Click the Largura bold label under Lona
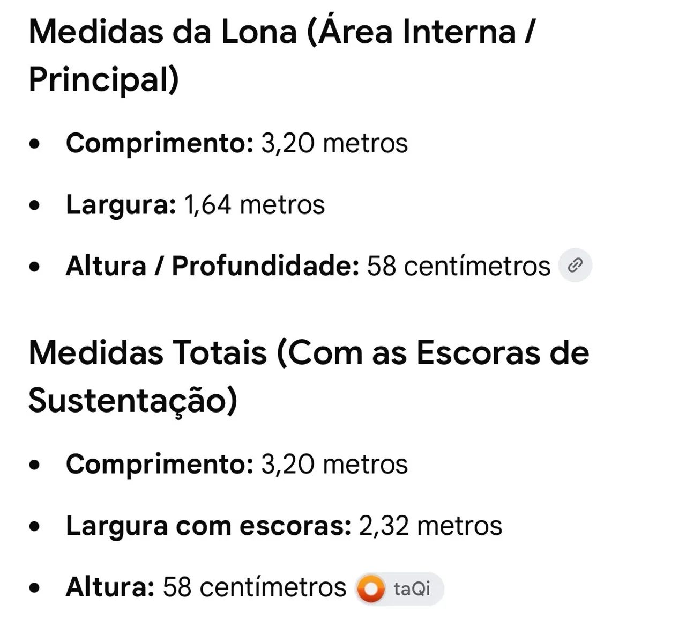 [121, 205]
